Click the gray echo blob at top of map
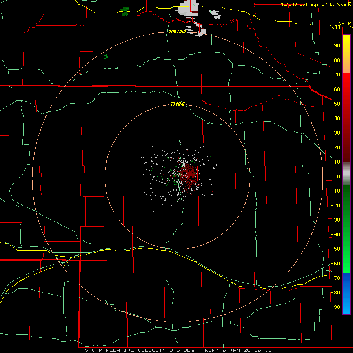The image size is (353, 353). pyautogui.click(x=189, y=8)
